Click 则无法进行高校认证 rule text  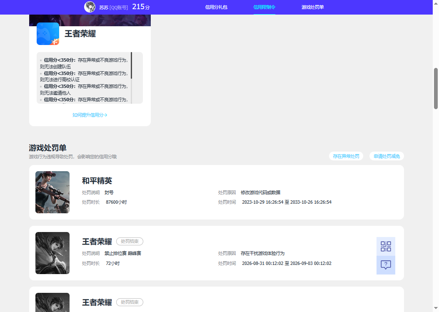(x=60, y=80)
